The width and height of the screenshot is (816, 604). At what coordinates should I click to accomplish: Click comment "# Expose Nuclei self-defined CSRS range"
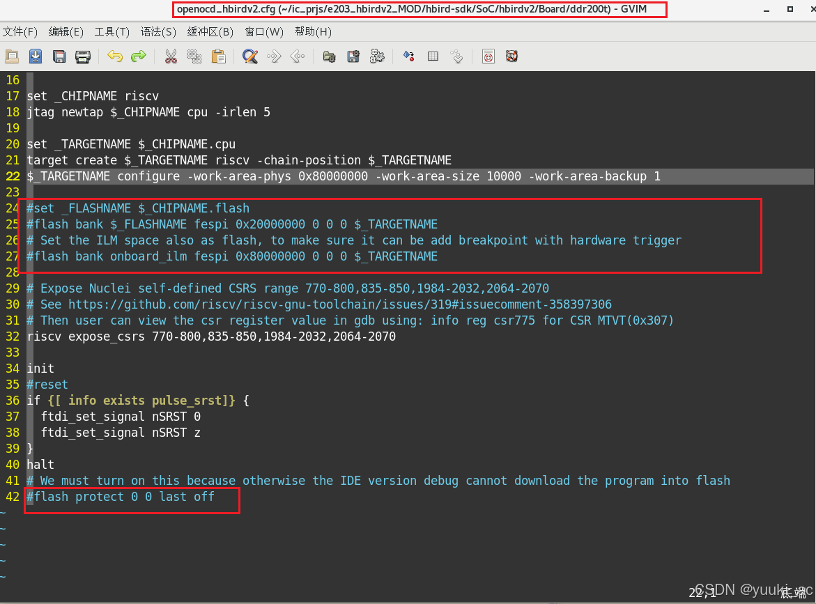point(288,288)
